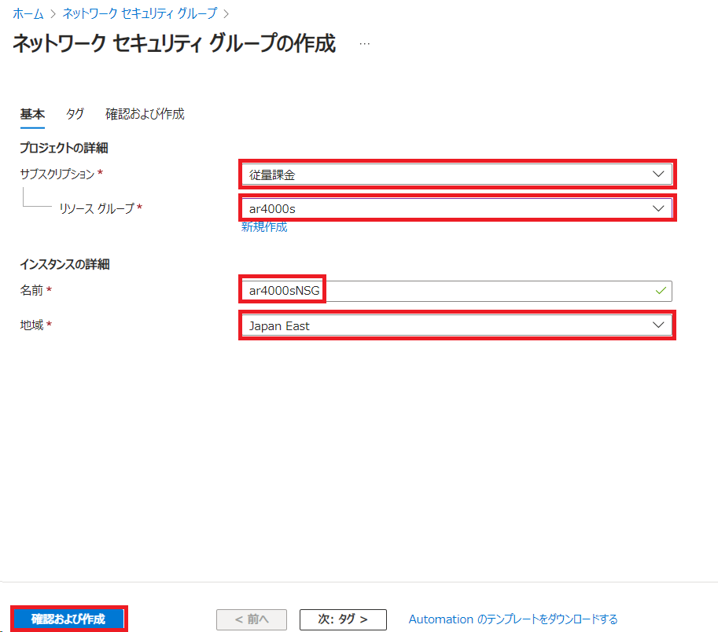The height and width of the screenshot is (632, 718).
Task: Click the chevron arrow in the サブスクリプション field
Action: pyautogui.click(x=658, y=175)
